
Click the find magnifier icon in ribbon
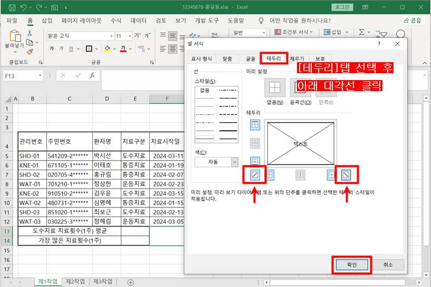pyautogui.click(x=400, y=34)
